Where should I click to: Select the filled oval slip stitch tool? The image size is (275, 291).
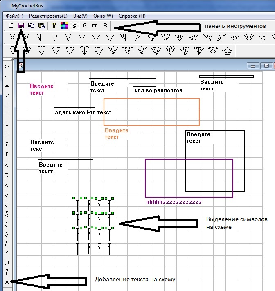[7, 86]
